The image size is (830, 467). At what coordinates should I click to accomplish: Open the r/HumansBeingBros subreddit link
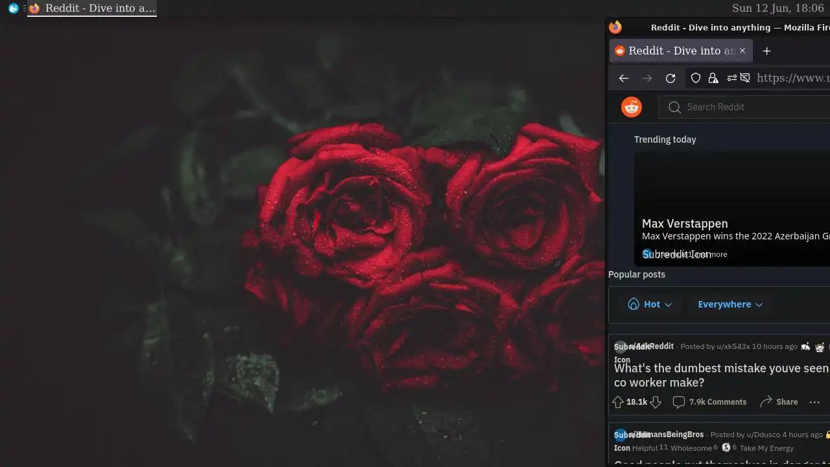666,435
